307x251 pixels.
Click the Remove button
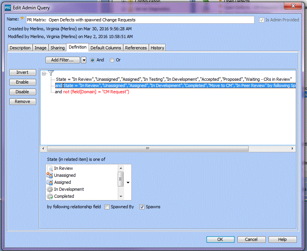(x=23, y=102)
